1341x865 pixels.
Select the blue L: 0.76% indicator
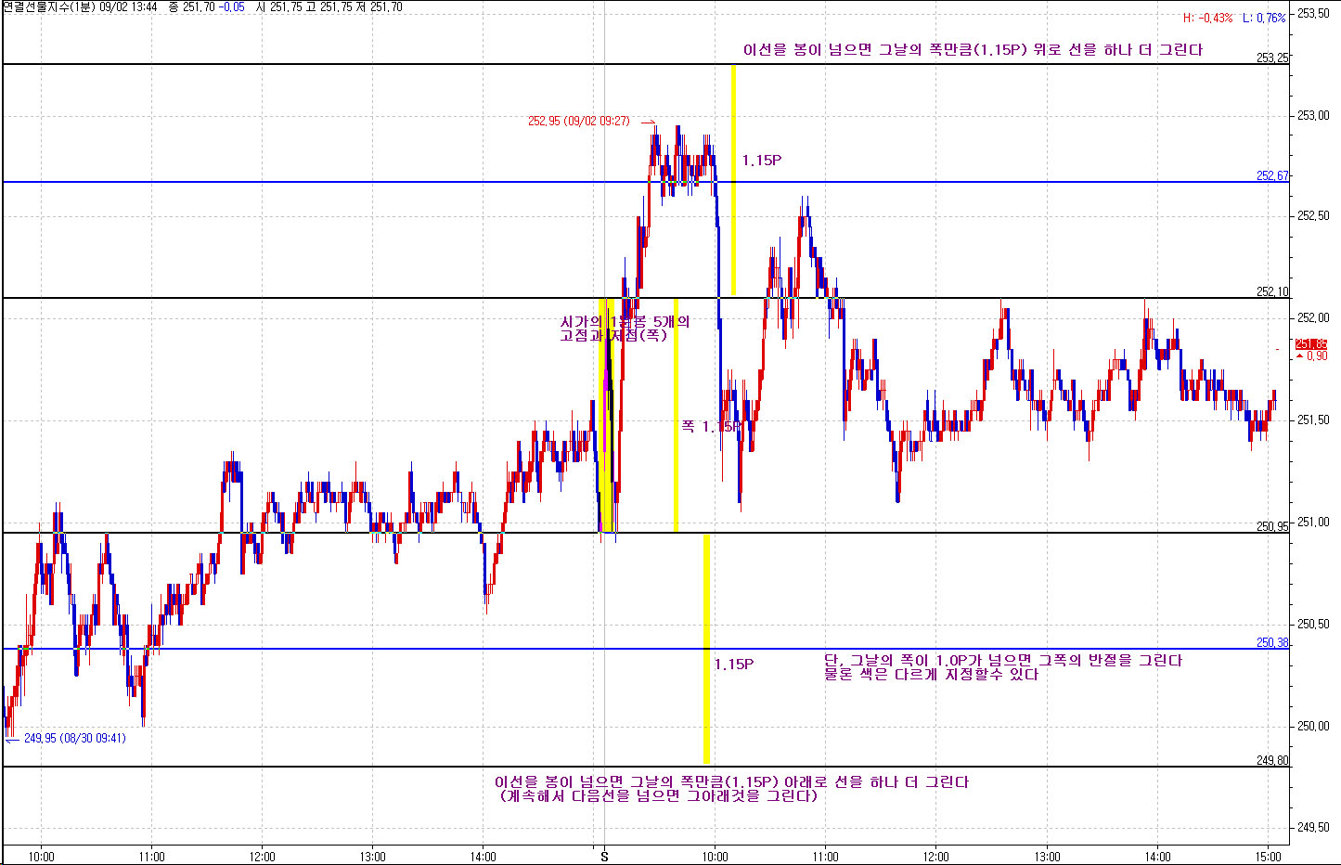click(x=1264, y=18)
